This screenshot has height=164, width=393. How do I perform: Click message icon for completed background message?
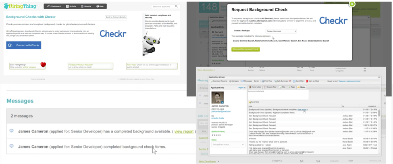click(x=11, y=131)
